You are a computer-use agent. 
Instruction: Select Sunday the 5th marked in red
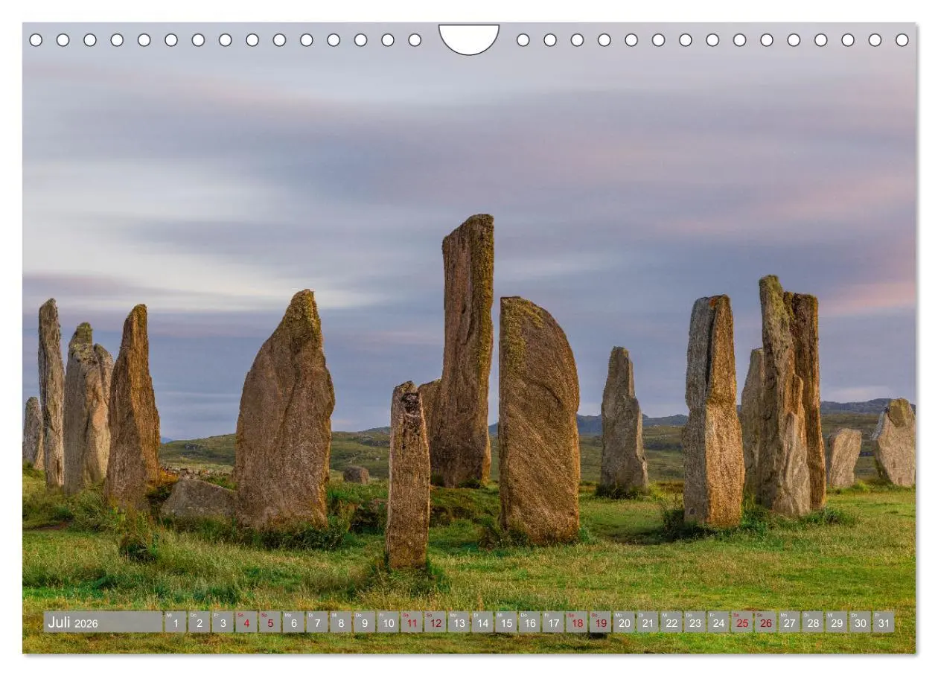[x=269, y=622]
